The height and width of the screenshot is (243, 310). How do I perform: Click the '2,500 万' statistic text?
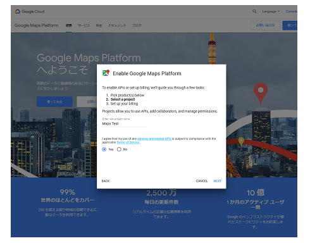pos(161,193)
